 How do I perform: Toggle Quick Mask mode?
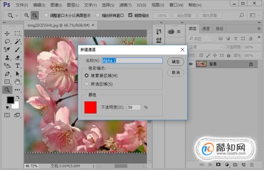click(7, 115)
